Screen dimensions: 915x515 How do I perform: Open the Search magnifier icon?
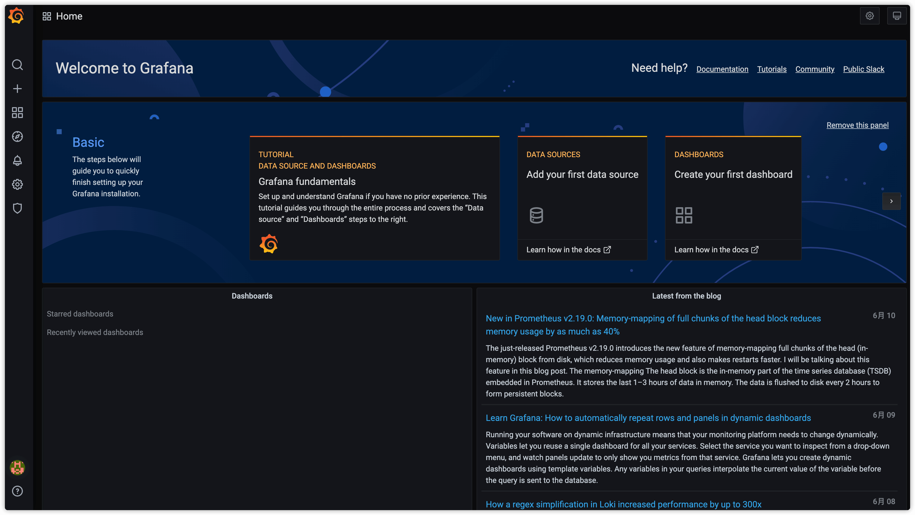[x=17, y=65]
